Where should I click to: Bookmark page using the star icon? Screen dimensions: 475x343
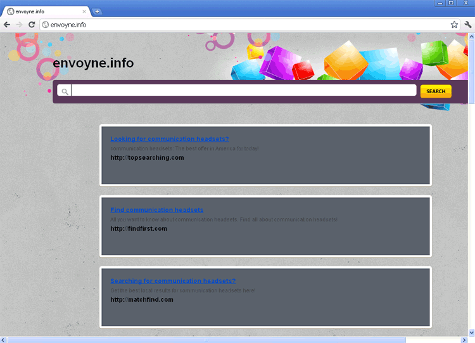[x=454, y=25]
